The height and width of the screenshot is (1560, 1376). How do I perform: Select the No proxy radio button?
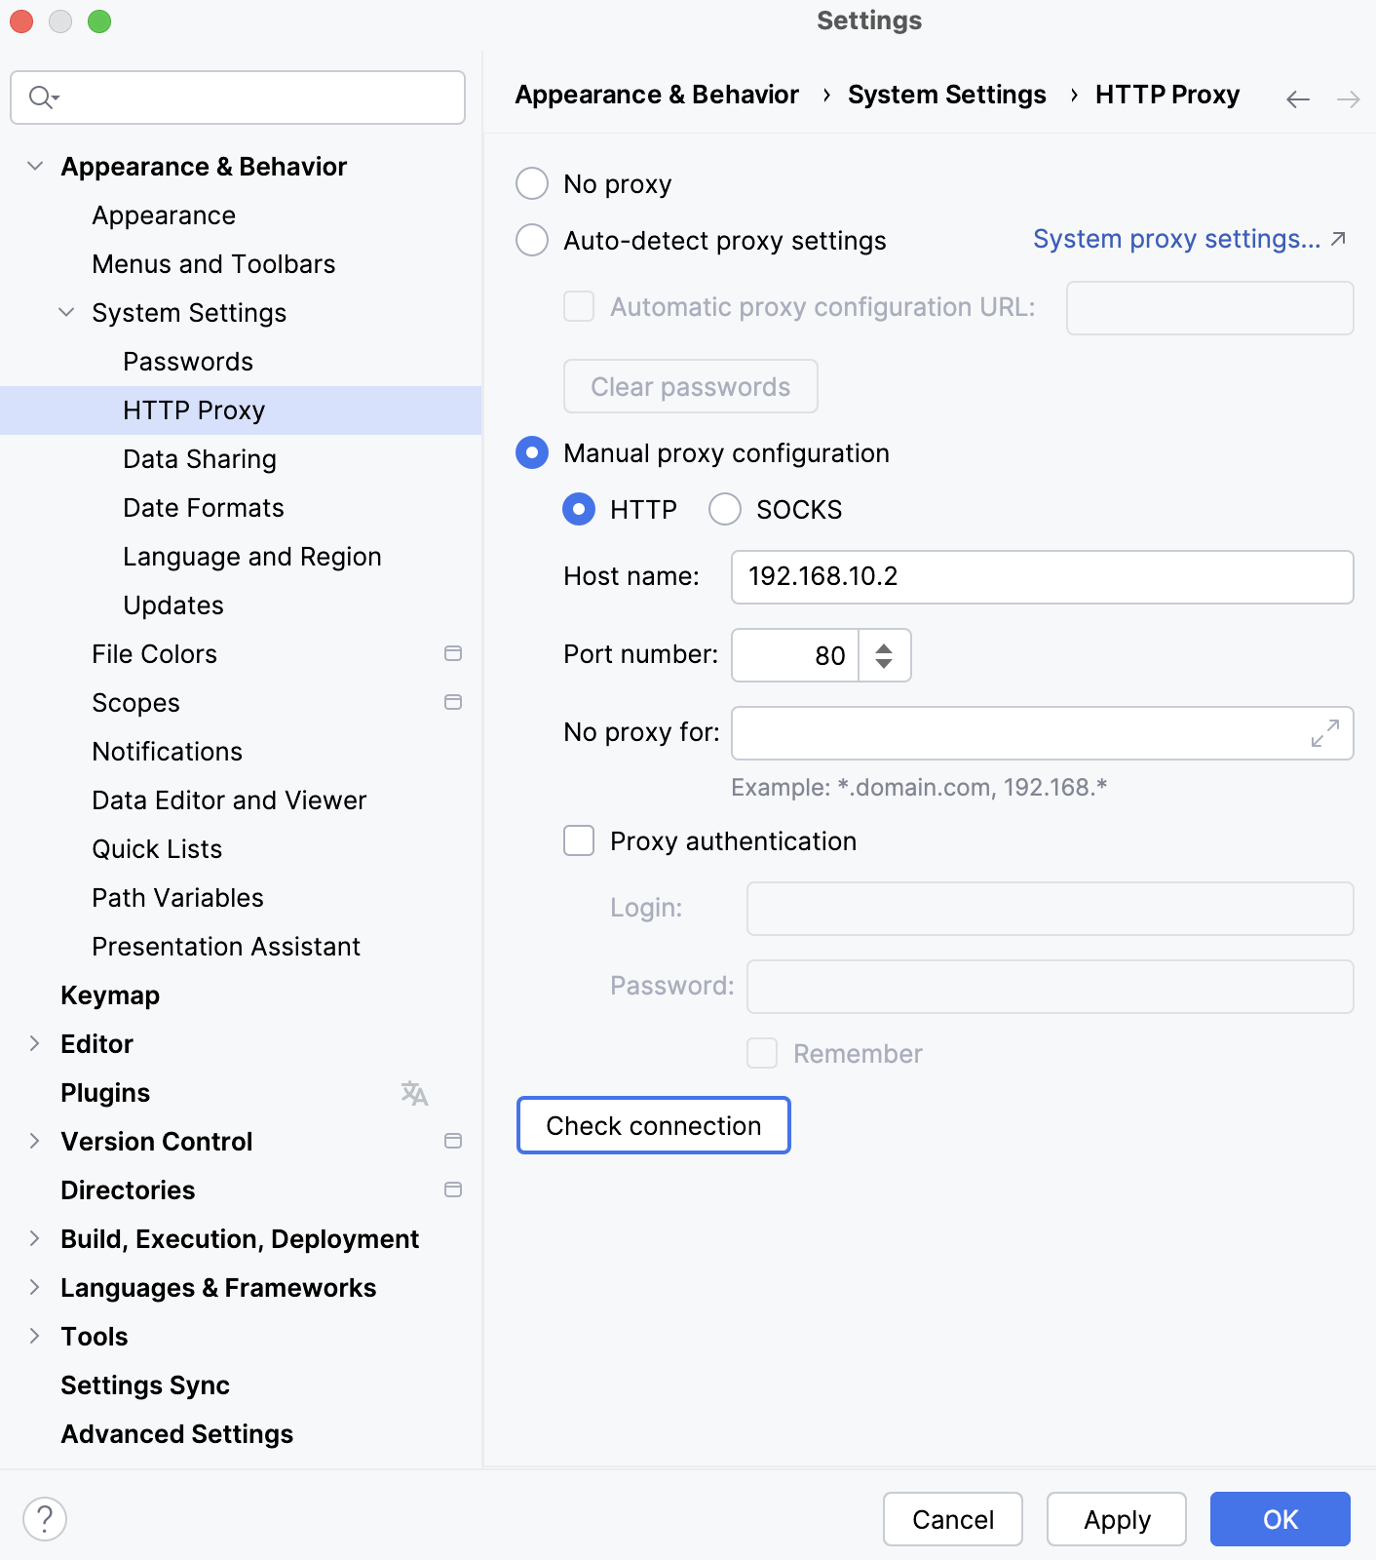(532, 183)
